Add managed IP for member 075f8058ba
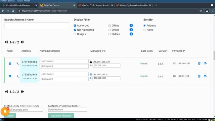Viewport: 215px width, 121px height. coord(91,66)
